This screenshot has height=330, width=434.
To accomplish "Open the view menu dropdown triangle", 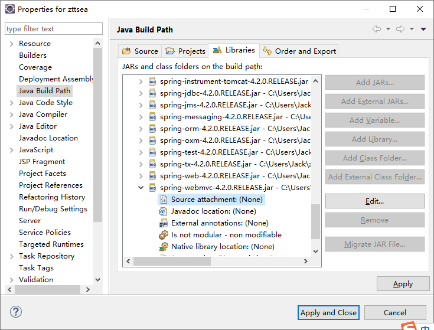I will tap(423, 29).
